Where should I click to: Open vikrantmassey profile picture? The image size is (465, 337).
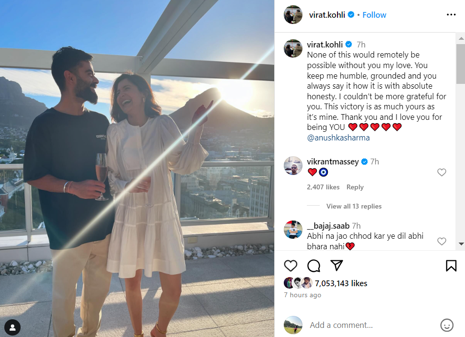293,165
